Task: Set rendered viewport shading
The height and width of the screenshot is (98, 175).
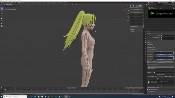Action: click(142, 6)
